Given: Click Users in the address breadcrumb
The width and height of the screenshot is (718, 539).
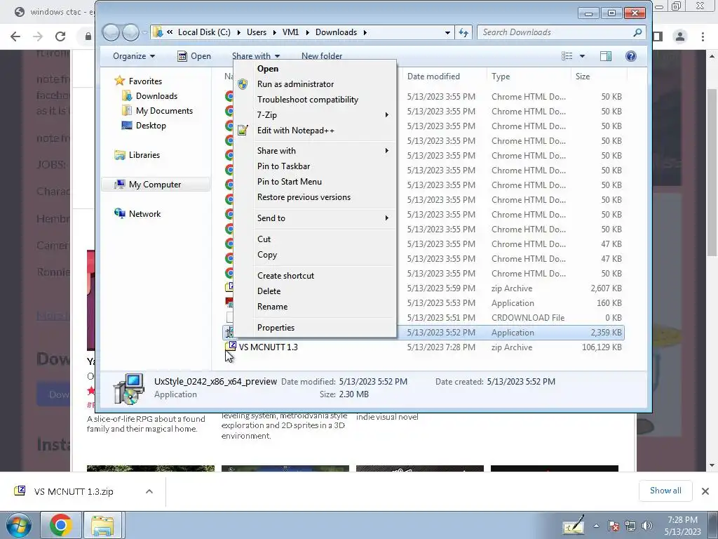Looking at the screenshot, I should 257,32.
